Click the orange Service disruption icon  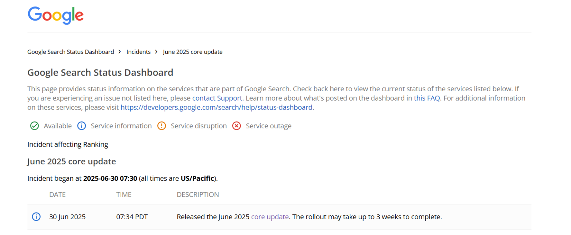(162, 126)
